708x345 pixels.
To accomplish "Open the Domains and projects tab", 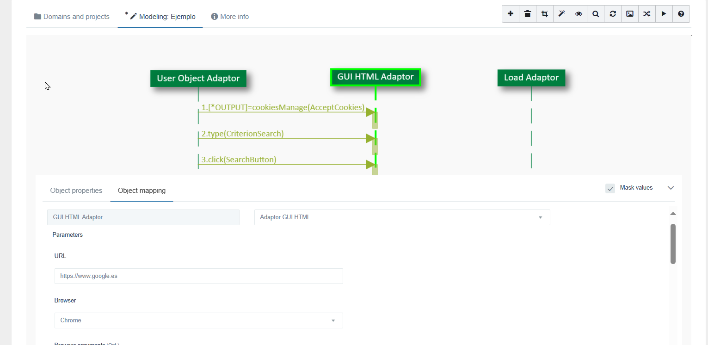I will (x=72, y=17).
